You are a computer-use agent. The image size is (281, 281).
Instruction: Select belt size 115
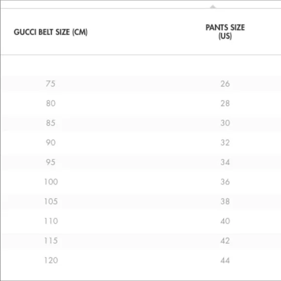pyautogui.click(x=51, y=241)
